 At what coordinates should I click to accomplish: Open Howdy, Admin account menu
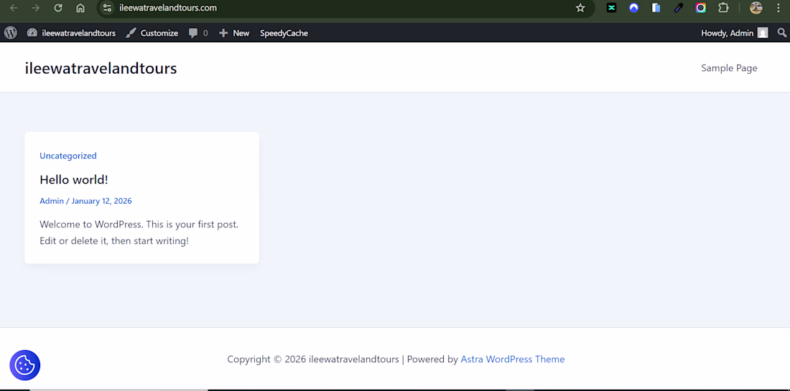pos(735,33)
